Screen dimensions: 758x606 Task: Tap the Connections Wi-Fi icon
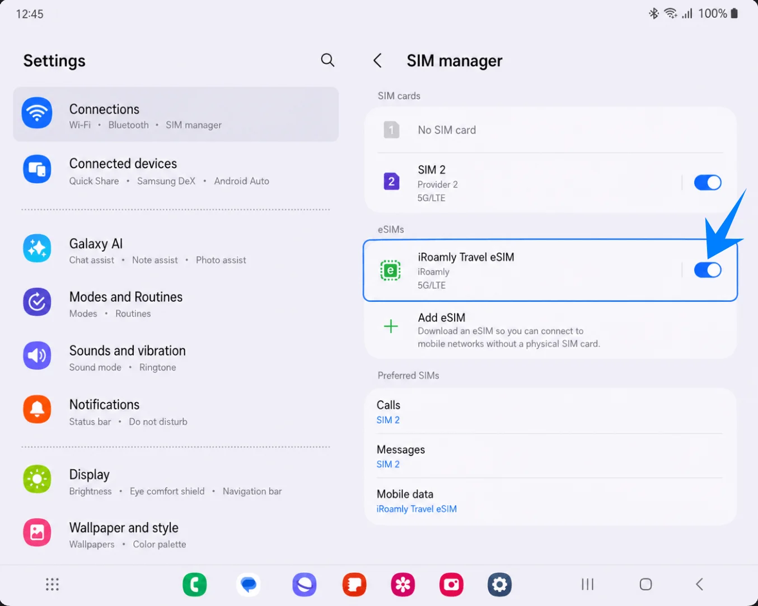tap(37, 113)
